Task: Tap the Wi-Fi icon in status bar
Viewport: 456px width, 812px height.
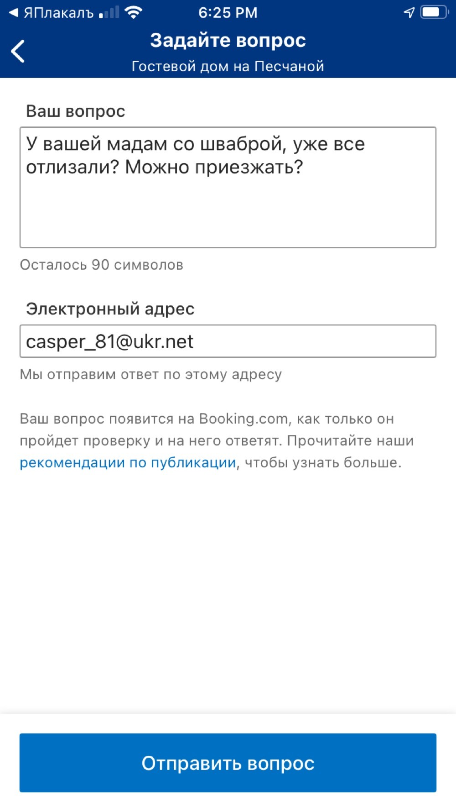Action: pos(133,13)
